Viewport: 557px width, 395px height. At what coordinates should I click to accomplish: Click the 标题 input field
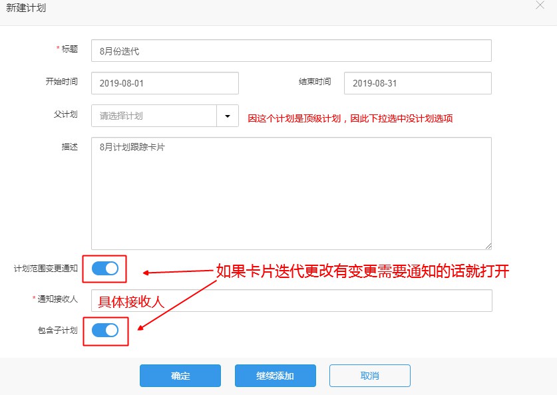[x=291, y=51]
